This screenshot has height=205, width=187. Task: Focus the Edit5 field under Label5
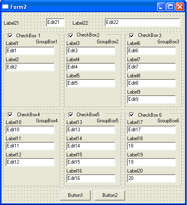click(91, 83)
